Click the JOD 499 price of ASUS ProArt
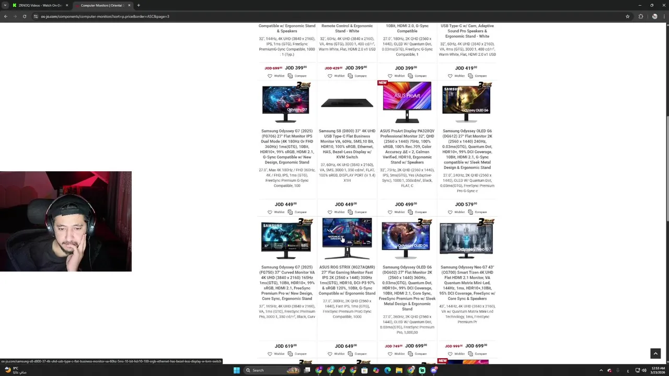Screen dimensions: 669x376 [406, 205]
